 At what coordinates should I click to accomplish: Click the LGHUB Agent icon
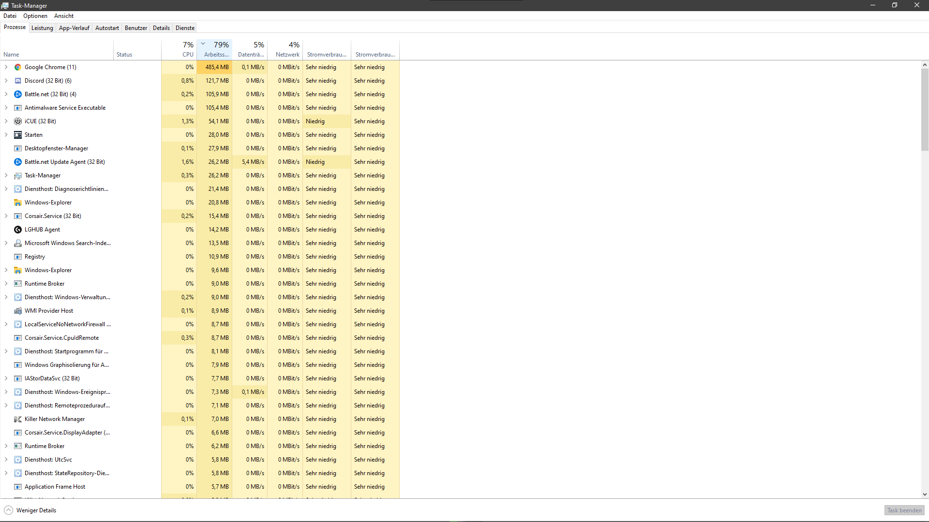(18, 230)
